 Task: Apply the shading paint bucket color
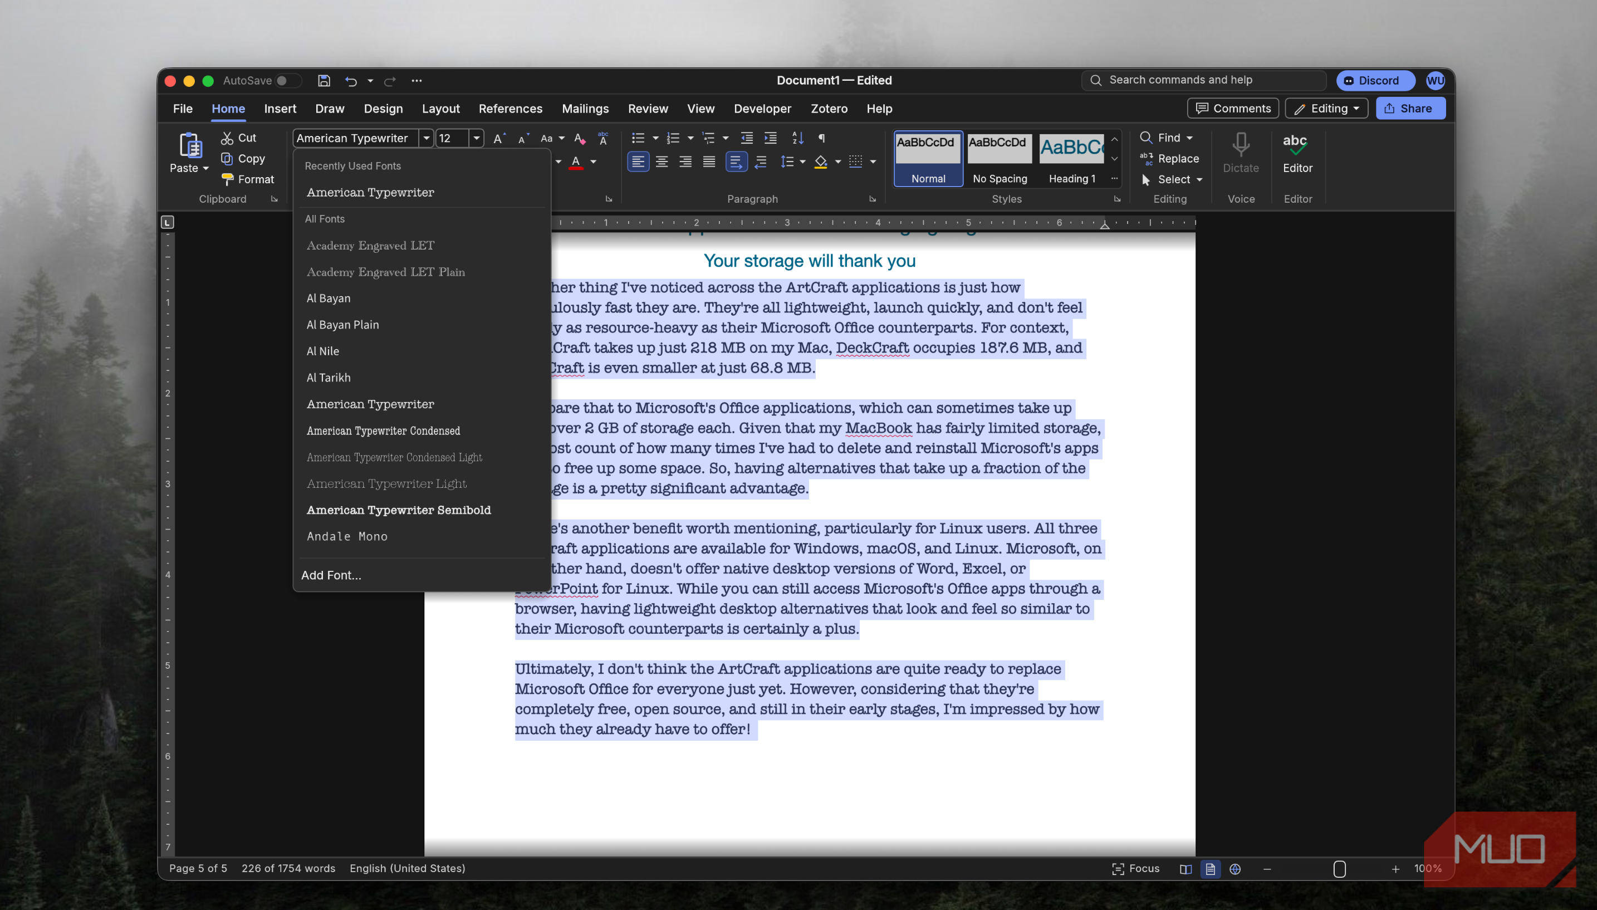pos(821,163)
